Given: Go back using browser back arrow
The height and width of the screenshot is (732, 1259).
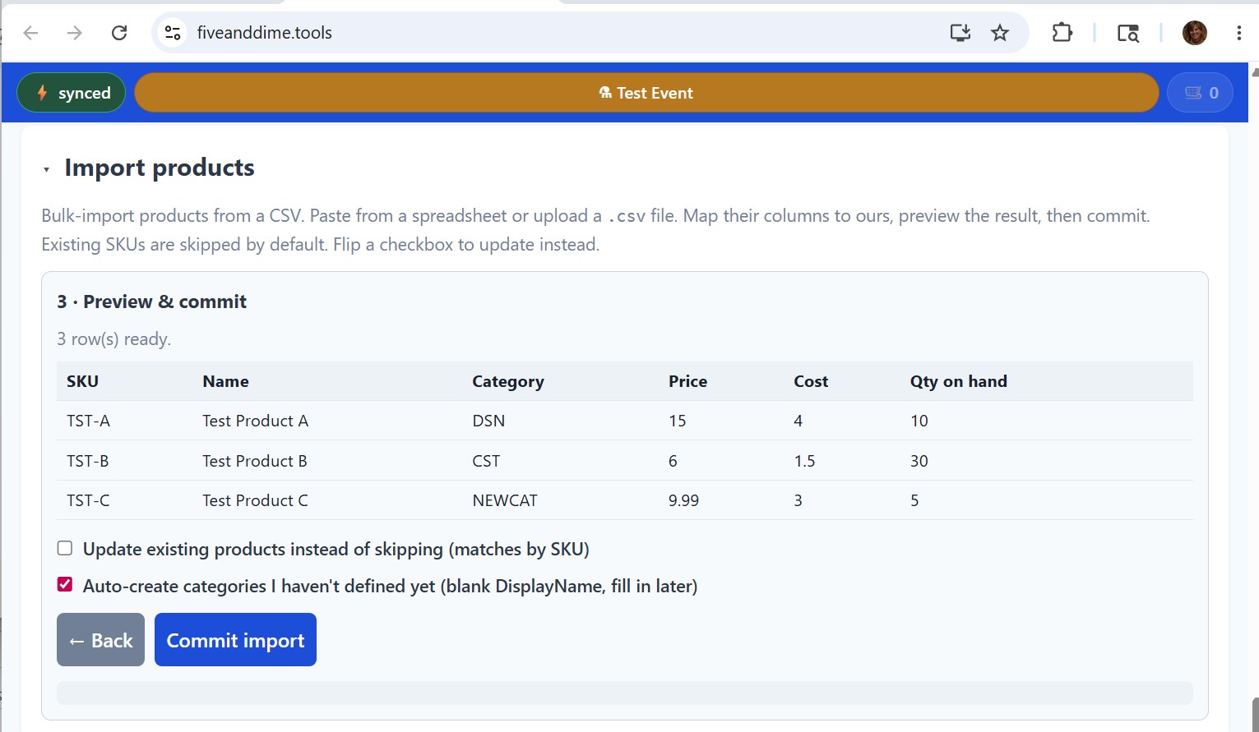Looking at the screenshot, I should click(31, 33).
